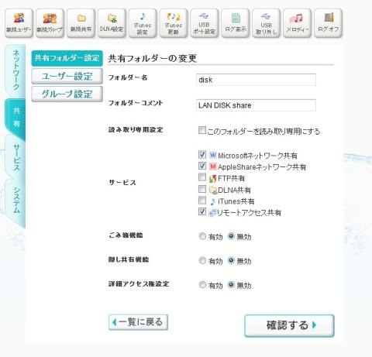Open the 新規グループ (new group) toolbar icon

pyautogui.click(x=50, y=23)
